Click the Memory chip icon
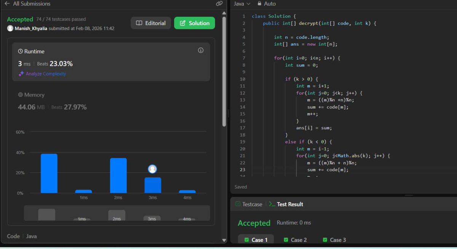Screen dimensions: 457x249 pyautogui.click(x=21, y=95)
